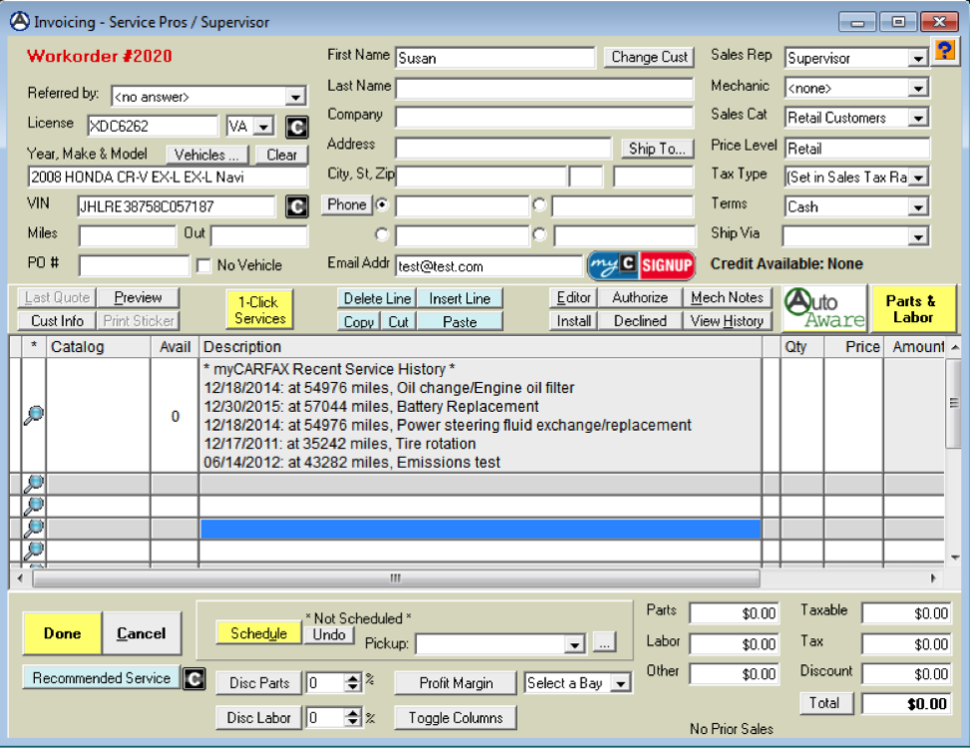This screenshot has width=970, height=748.
Task: Click the Install button
Action: click(573, 320)
